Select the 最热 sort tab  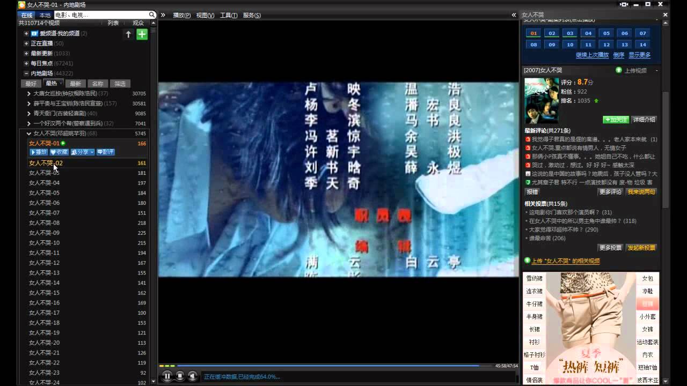(x=53, y=83)
